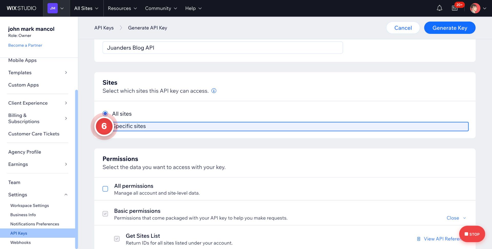
Task: Check the All permissions checkbox
Action: pyautogui.click(x=105, y=189)
